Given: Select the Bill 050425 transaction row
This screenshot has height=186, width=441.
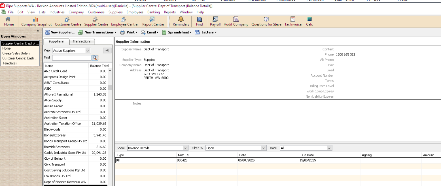Looking at the screenshot, I should tap(278, 160).
